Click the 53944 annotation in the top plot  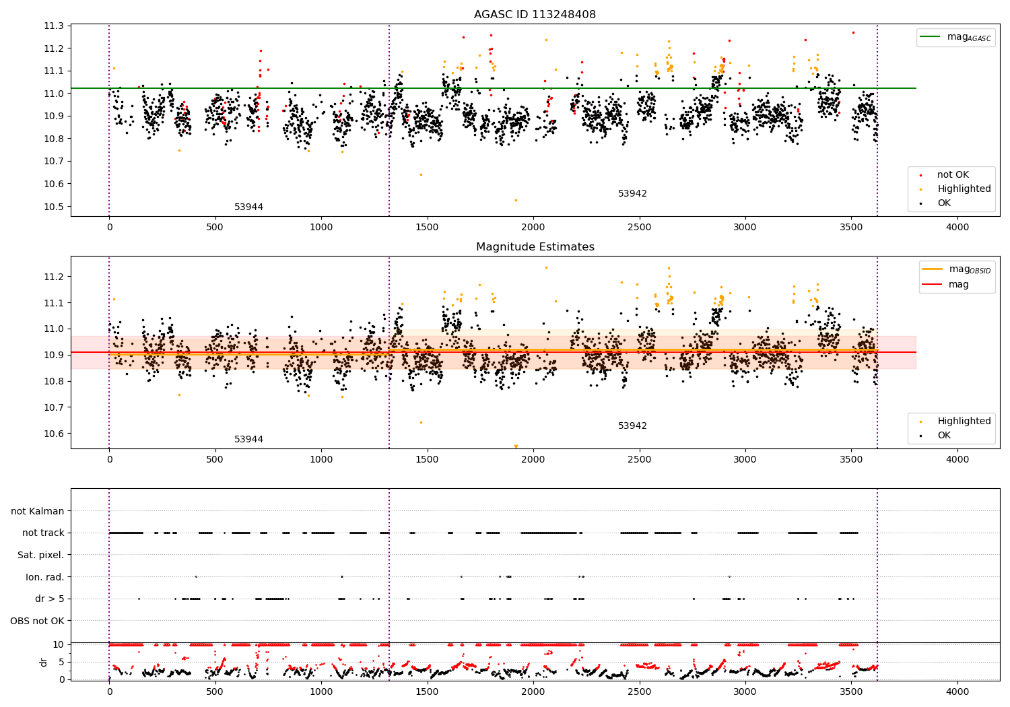[x=248, y=207]
